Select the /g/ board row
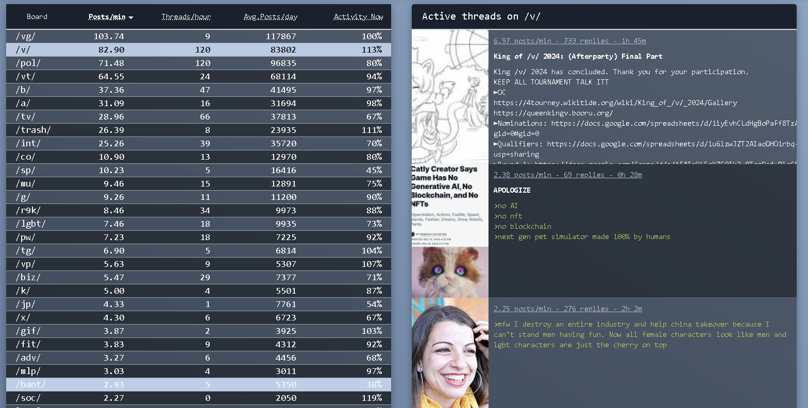The height and width of the screenshot is (408, 808). [198, 197]
